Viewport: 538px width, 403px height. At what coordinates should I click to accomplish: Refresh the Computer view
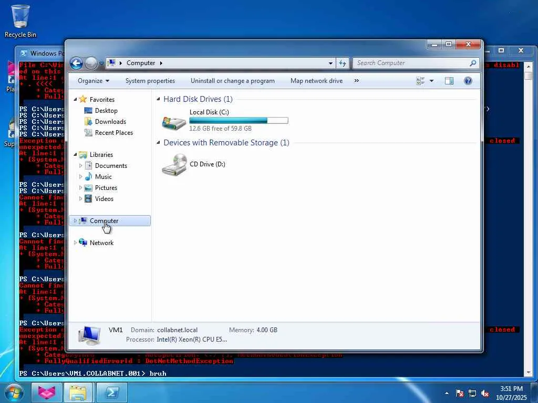tap(343, 63)
